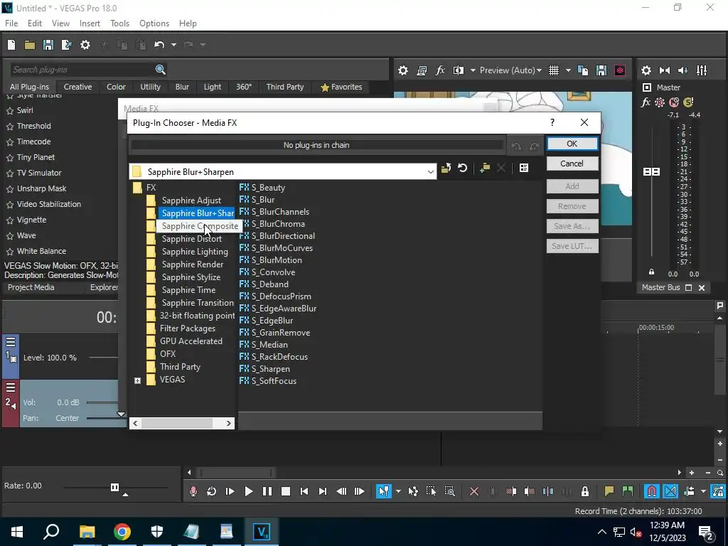Screen dimensions: 728x546
Task: Start recording with microphone icon
Action: (x=193, y=491)
